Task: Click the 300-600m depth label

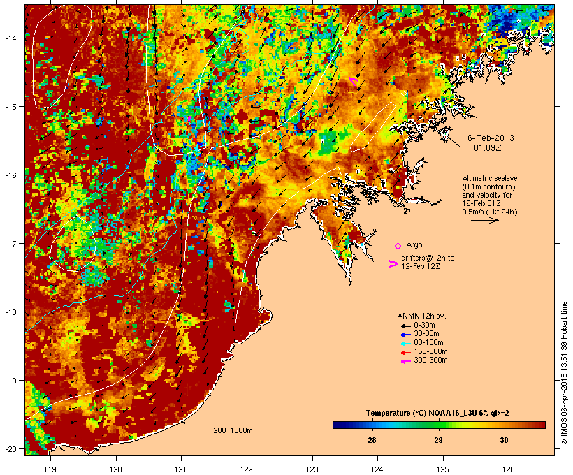Action: point(430,360)
